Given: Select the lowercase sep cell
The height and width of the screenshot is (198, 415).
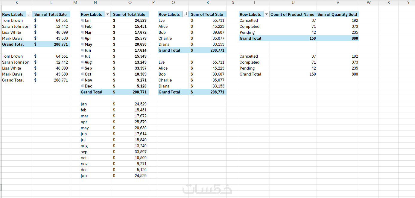Looking at the screenshot, I should pyautogui.click(x=95, y=152).
